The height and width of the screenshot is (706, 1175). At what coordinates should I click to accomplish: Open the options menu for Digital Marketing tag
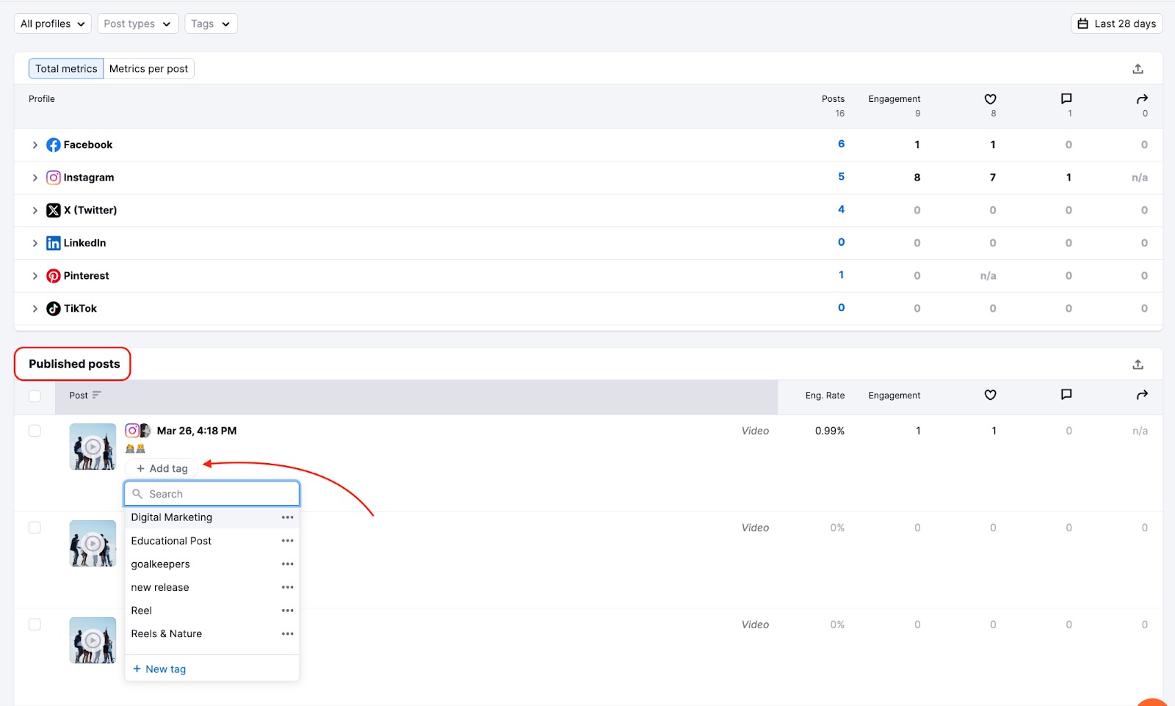click(287, 517)
